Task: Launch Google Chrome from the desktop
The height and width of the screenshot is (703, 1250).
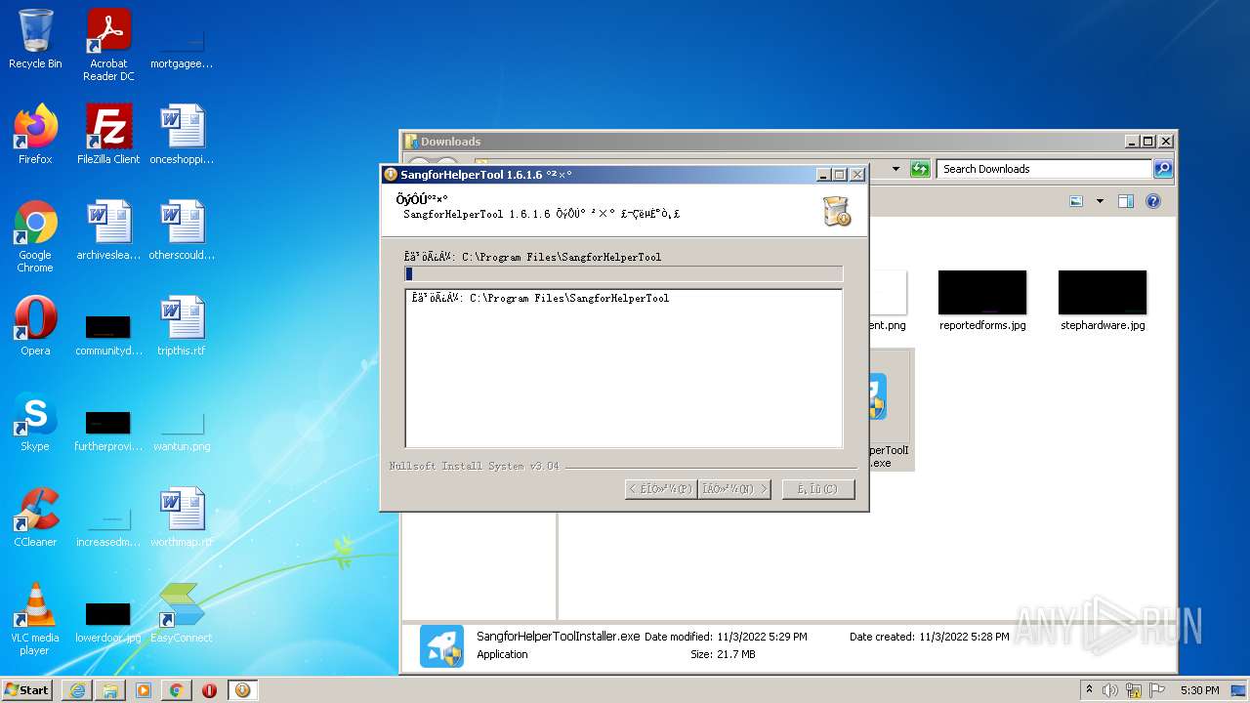Action: [35, 236]
